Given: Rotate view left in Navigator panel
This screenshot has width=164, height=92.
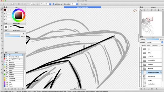Looking at the screenshot, I should (152, 10).
